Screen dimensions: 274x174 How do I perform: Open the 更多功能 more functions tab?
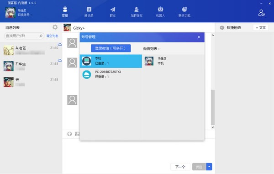tap(184, 12)
